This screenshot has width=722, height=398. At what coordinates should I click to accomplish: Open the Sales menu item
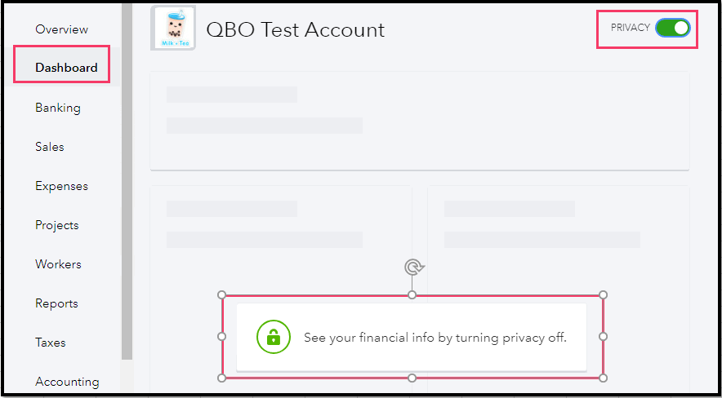pos(49,147)
